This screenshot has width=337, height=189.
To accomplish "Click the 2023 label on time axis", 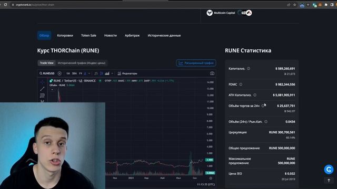I will click(131, 178).
